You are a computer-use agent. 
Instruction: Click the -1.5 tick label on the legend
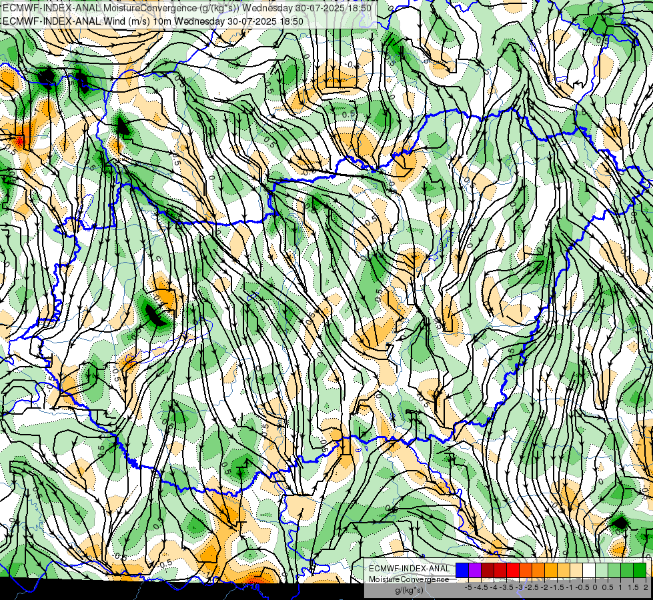pyautogui.click(x=557, y=587)
